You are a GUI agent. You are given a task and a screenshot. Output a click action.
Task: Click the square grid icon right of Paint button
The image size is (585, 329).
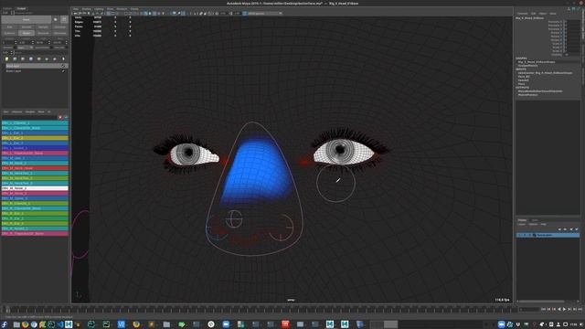coord(64,19)
